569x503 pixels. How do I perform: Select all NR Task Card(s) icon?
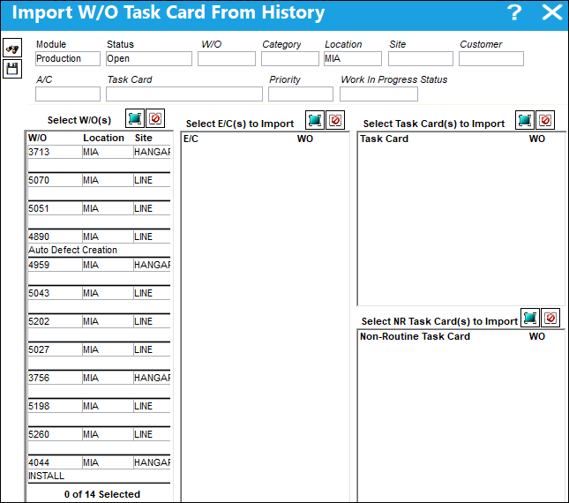pos(530,318)
